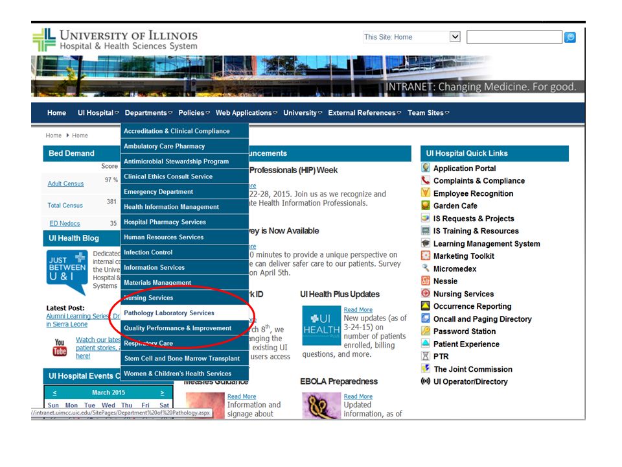Screen dimensions: 622x467
Task: Click the Garden Cafe icon
Action: (x=426, y=206)
